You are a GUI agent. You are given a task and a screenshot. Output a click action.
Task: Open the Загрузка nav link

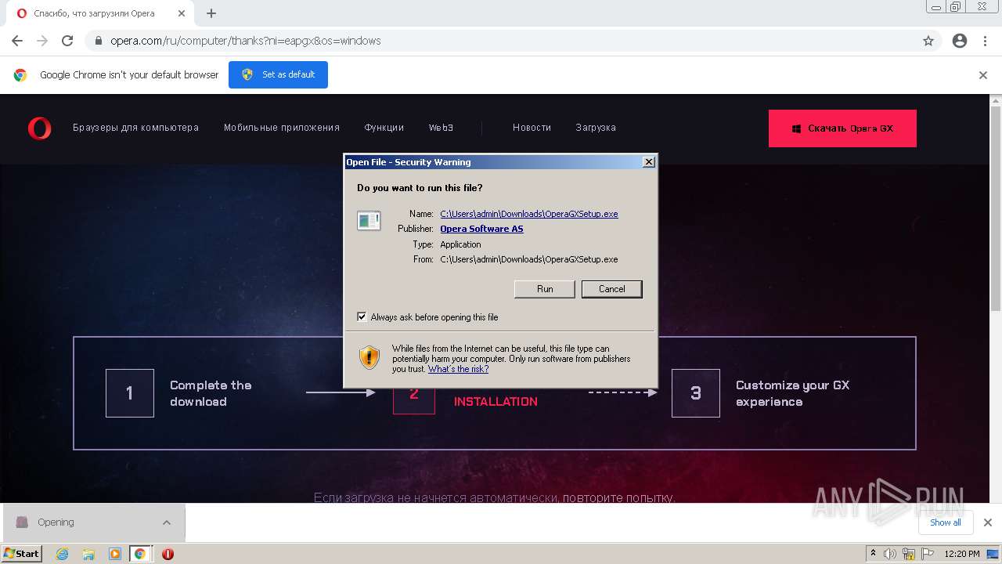coord(596,128)
